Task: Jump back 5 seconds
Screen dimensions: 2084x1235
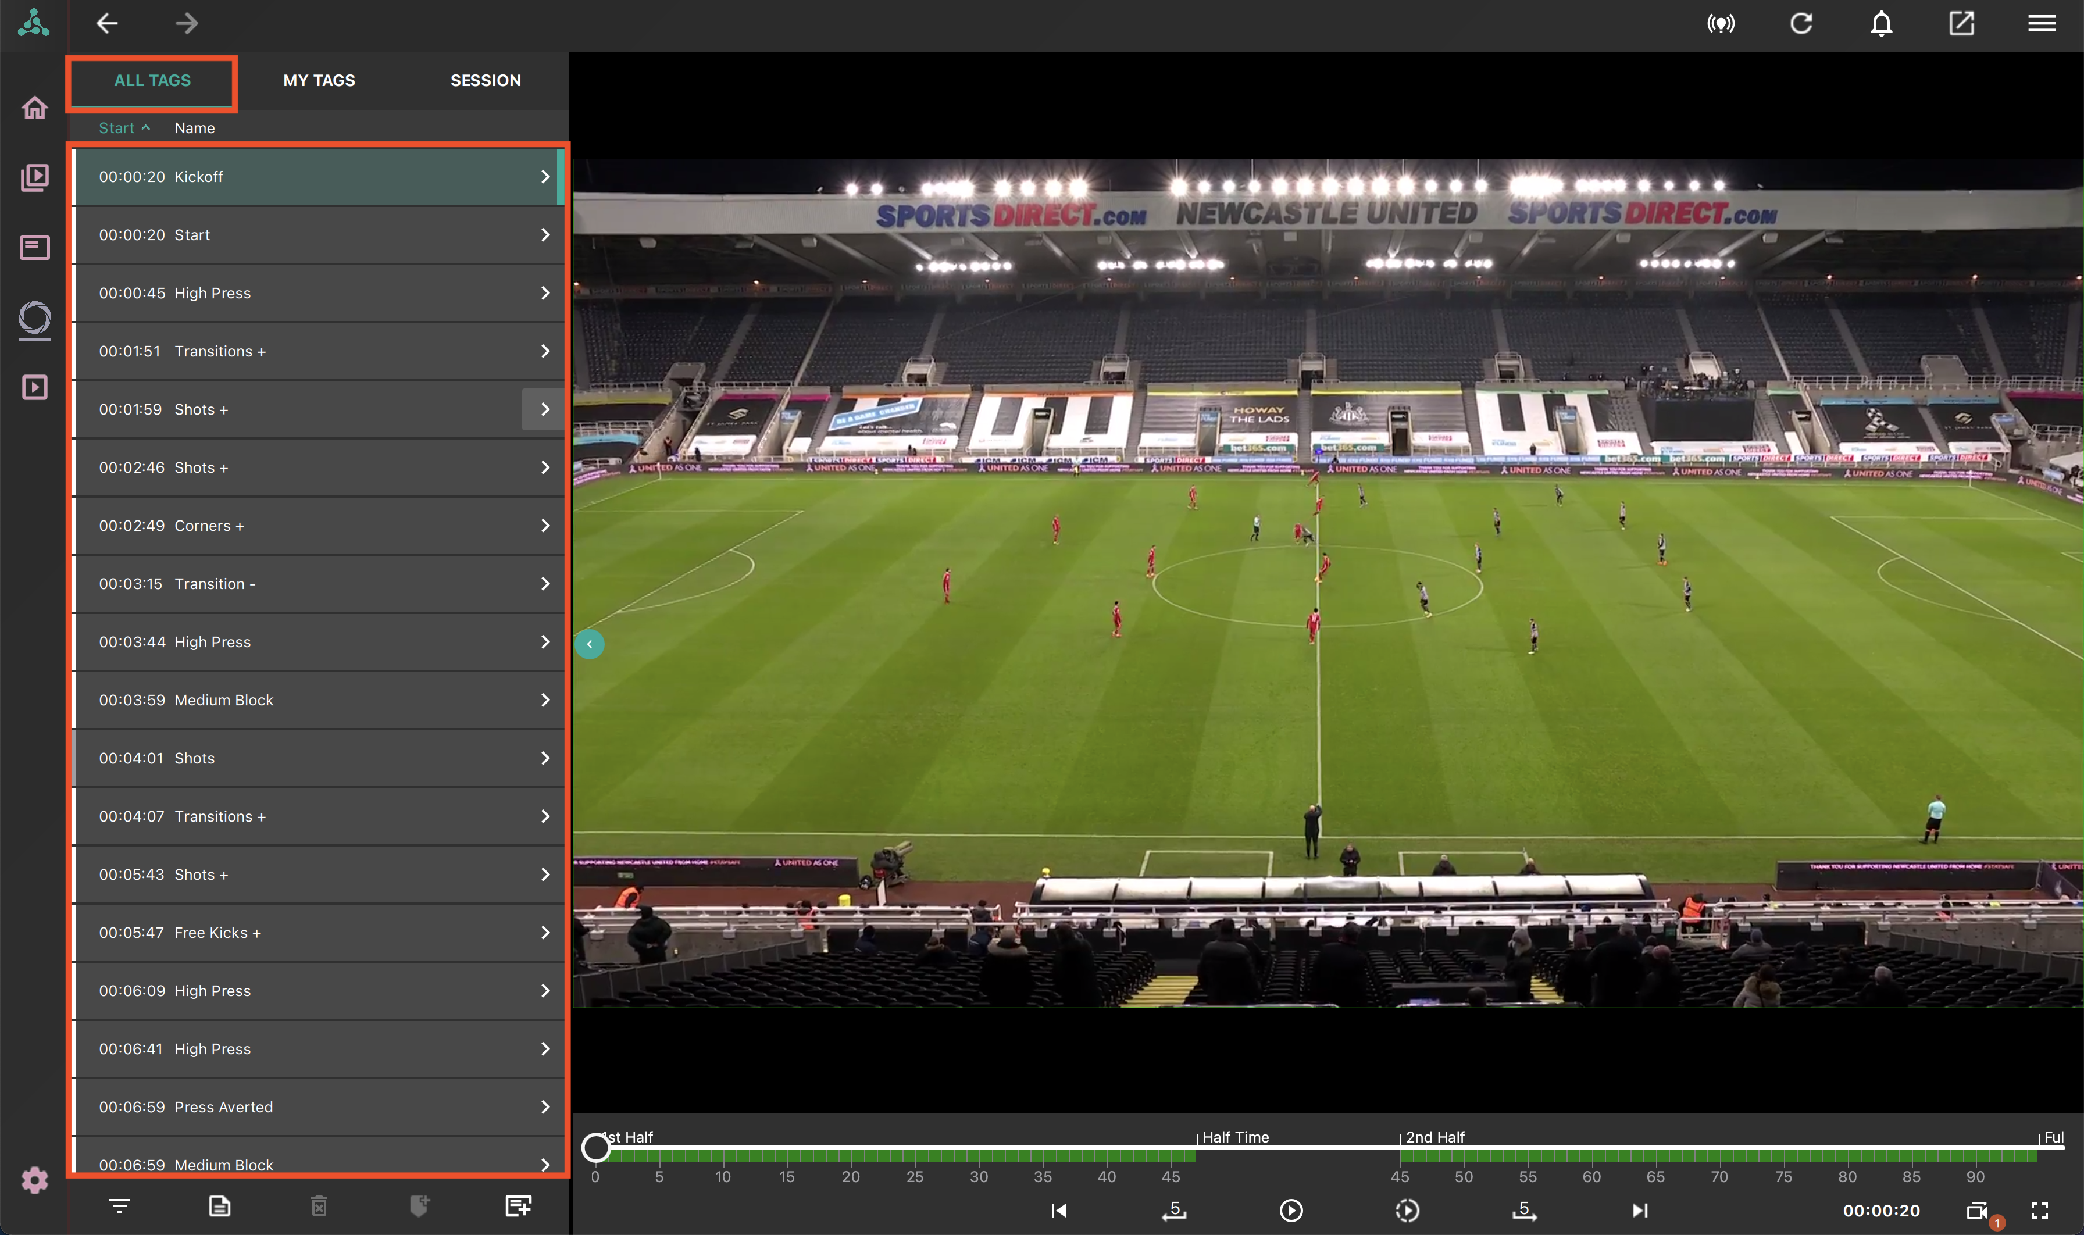Action: point(1175,1210)
